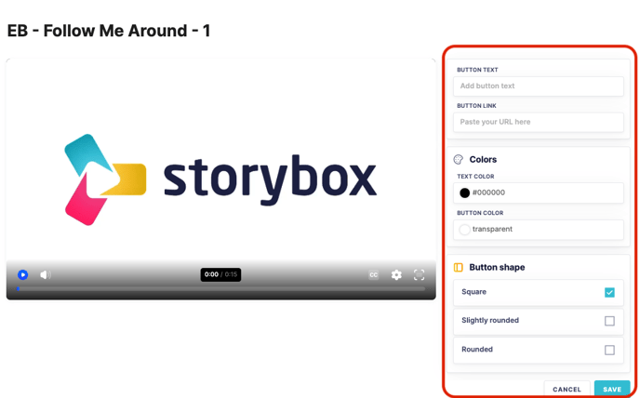Viewport: 640px width, 398px height.
Task: Click the Colors palette icon
Action: coord(459,160)
